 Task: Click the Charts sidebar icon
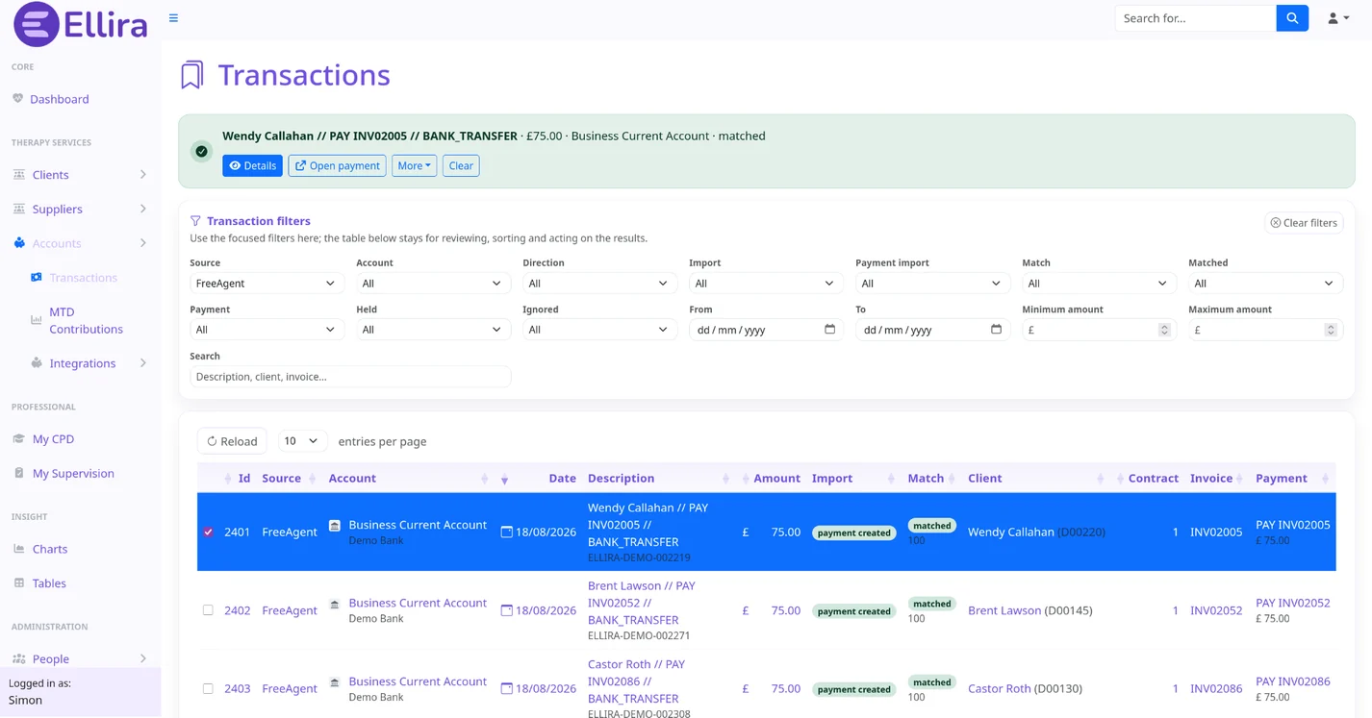click(x=18, y=549)
